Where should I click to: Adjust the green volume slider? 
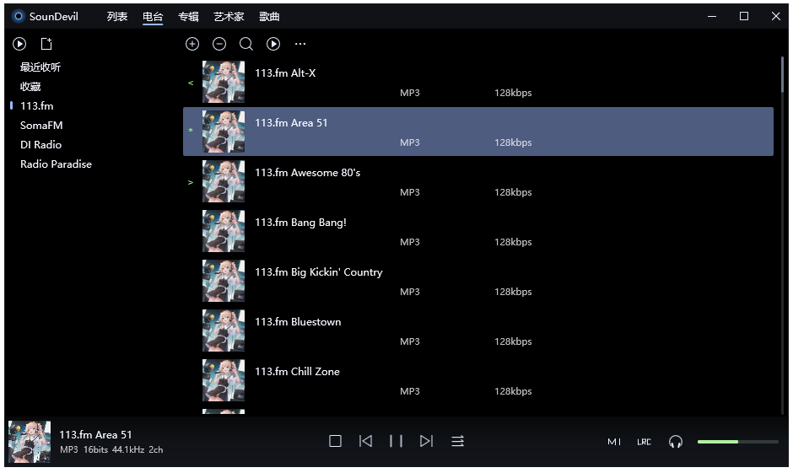point(738,442)
